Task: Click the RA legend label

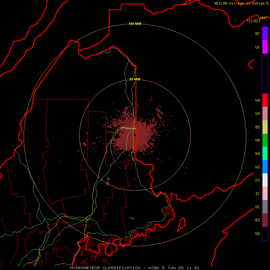Action: click(x=257, y=154)
